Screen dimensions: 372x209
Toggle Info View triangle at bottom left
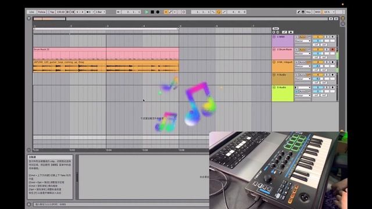tap(29, 204)
